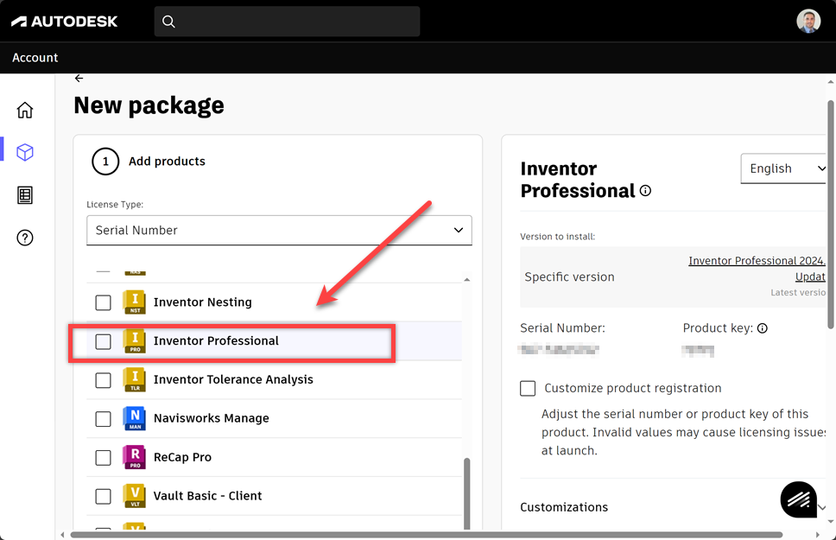Screen dimensions: 836x540
Task: Select the ReCap Pro label
Action: 182,457
